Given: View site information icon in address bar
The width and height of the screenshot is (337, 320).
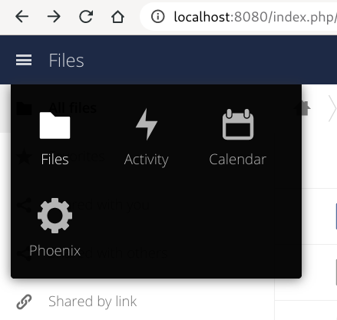Looking at the screenshot, I should click(157, 17).
